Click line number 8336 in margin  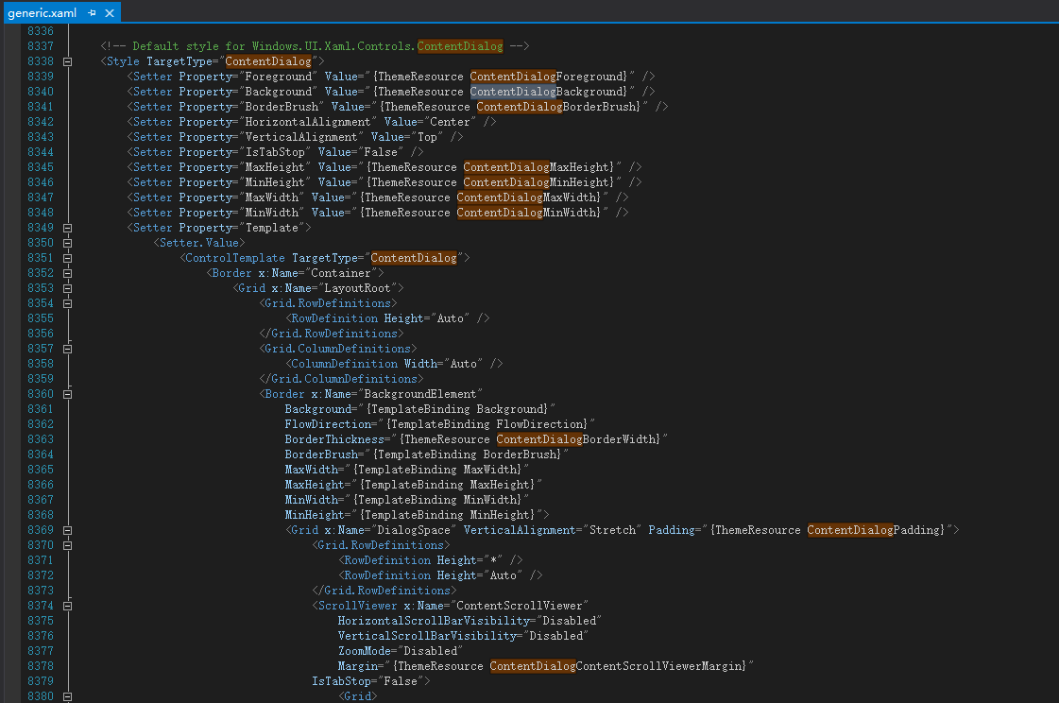click(41, 31)
